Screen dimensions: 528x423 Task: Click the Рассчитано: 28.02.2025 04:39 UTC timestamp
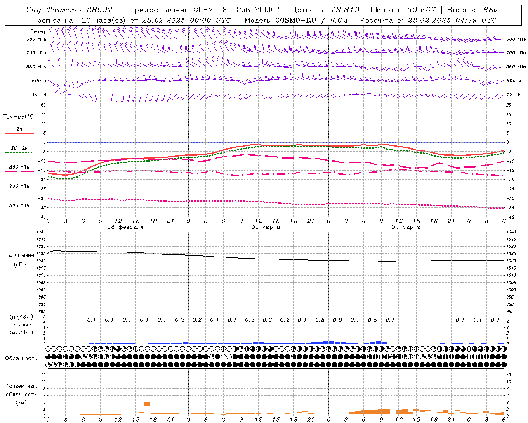[428, 20]
